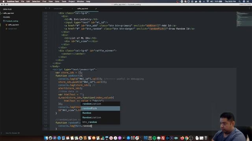Viewport: 252px width, 141px height.
Task: Open FileZilla from the Dock
Action: click(163, 138)
